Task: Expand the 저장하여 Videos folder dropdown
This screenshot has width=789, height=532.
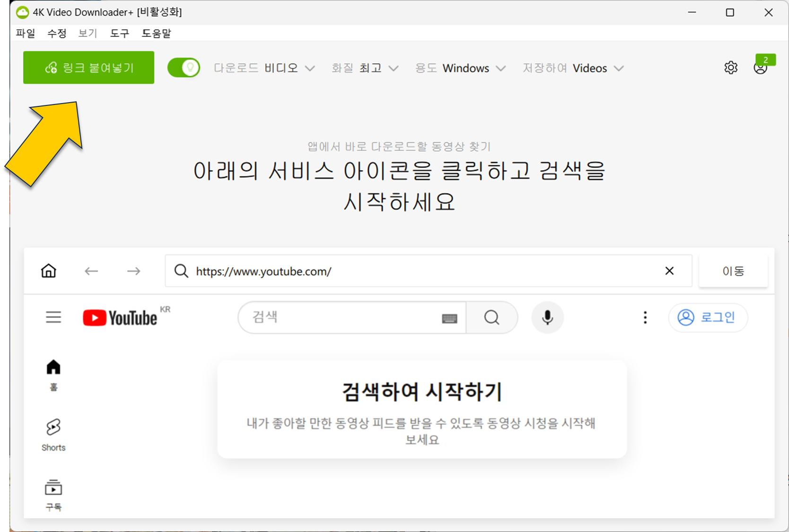Action: click(573, 68)
